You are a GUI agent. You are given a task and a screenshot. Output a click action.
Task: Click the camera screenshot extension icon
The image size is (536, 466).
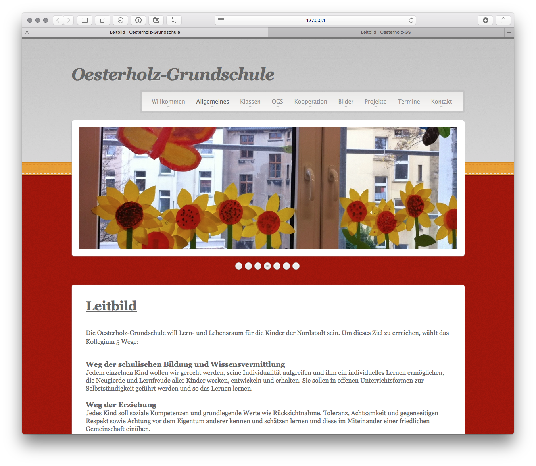pyautogui.click(x=156, y=20)
